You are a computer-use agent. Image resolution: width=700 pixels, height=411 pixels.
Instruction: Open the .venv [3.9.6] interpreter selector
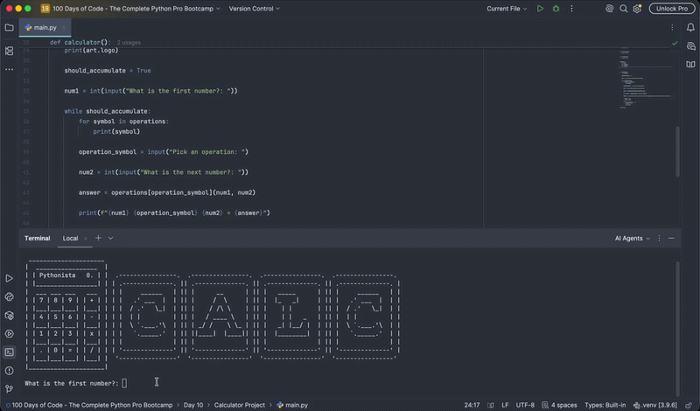point(655,405)
